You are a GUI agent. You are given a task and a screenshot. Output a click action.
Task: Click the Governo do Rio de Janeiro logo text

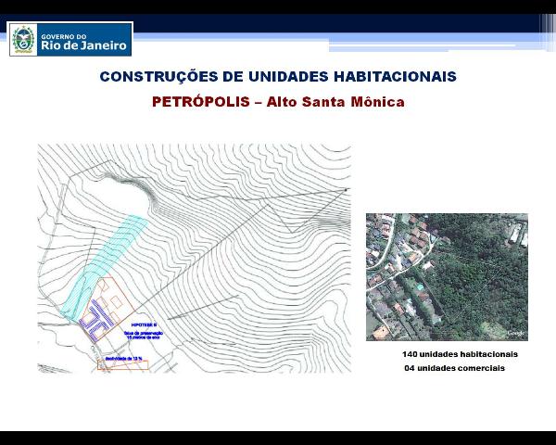[85, 40]
